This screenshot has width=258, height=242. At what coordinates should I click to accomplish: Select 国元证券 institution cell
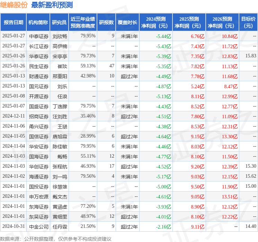tap(39, 86)
